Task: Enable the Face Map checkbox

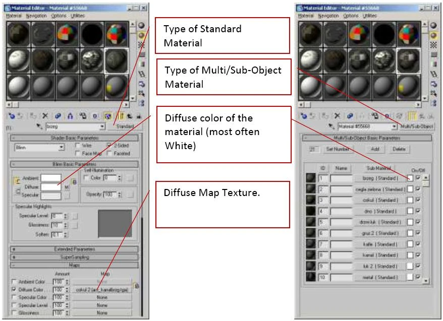Action: pos(78,154)
